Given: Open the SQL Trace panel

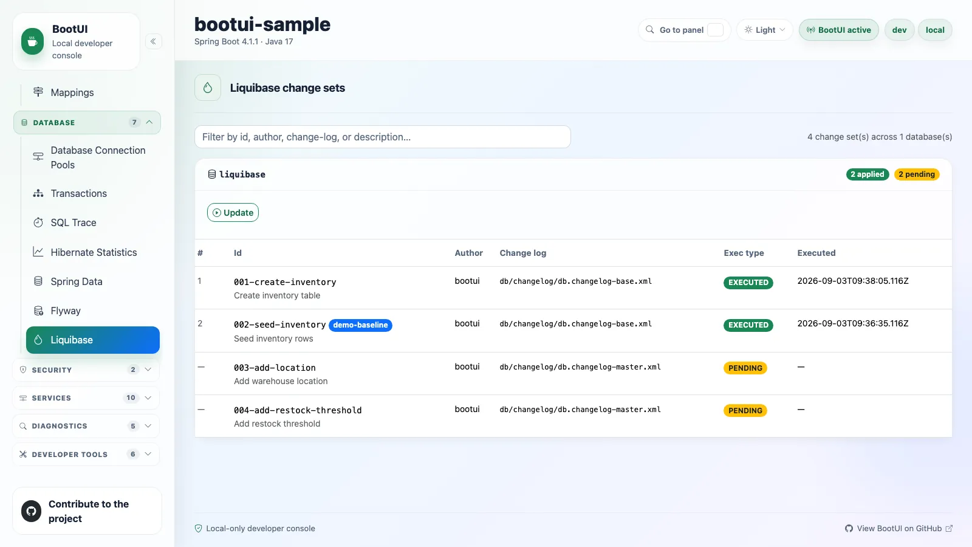Looking at the screenshot, I should 92,222.
